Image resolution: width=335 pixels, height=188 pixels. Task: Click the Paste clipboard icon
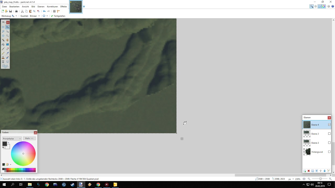tap(30, 11)
